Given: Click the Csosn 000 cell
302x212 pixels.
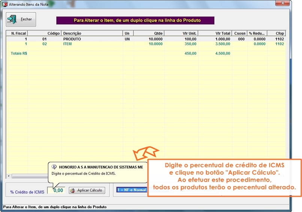Looking at the screenshot, I should 241,39.
